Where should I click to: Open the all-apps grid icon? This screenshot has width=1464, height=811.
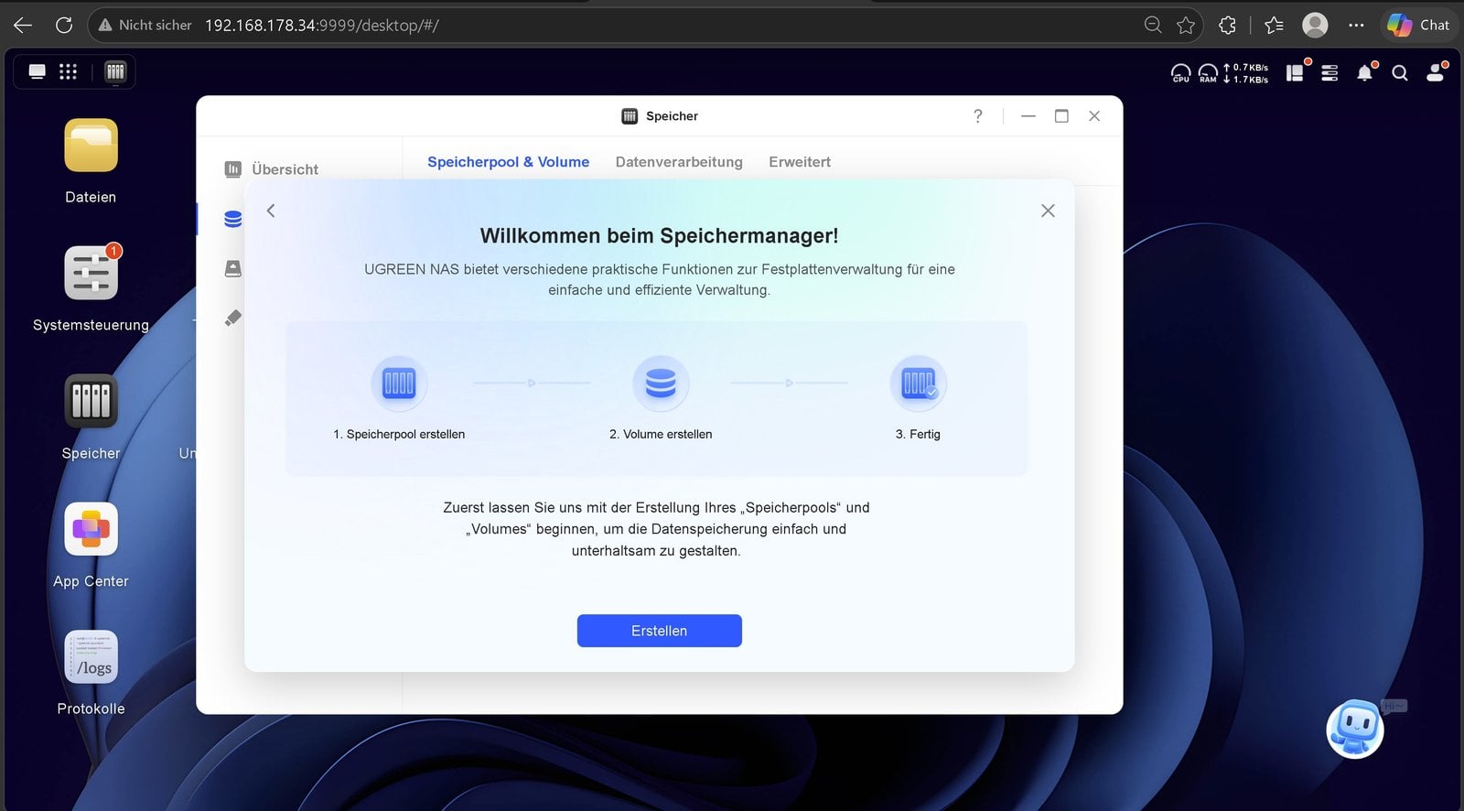[68, 71]
